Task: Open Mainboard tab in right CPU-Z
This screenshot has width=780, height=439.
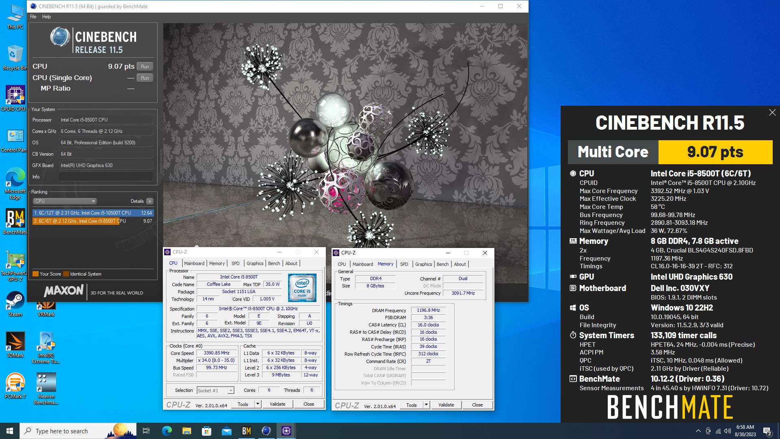Action: pos(363,264)
